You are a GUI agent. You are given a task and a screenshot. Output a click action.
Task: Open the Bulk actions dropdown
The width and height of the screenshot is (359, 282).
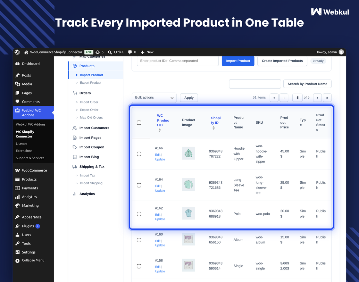coord(154,98)
